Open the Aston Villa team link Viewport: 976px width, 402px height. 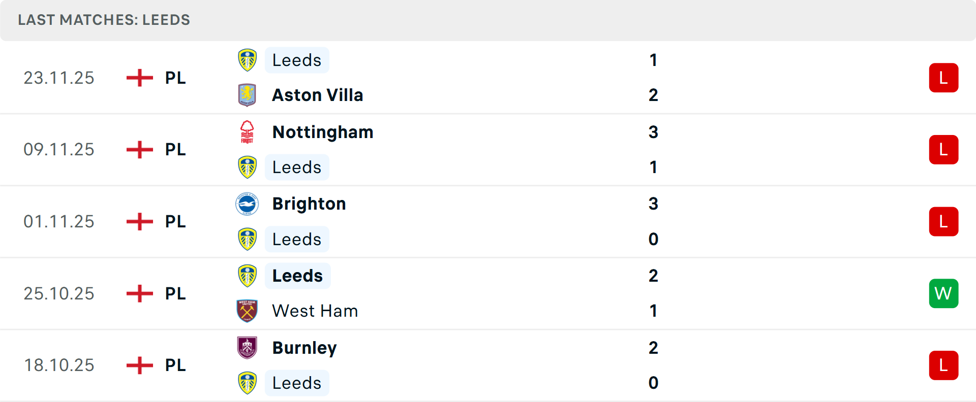tap(317, 95)
